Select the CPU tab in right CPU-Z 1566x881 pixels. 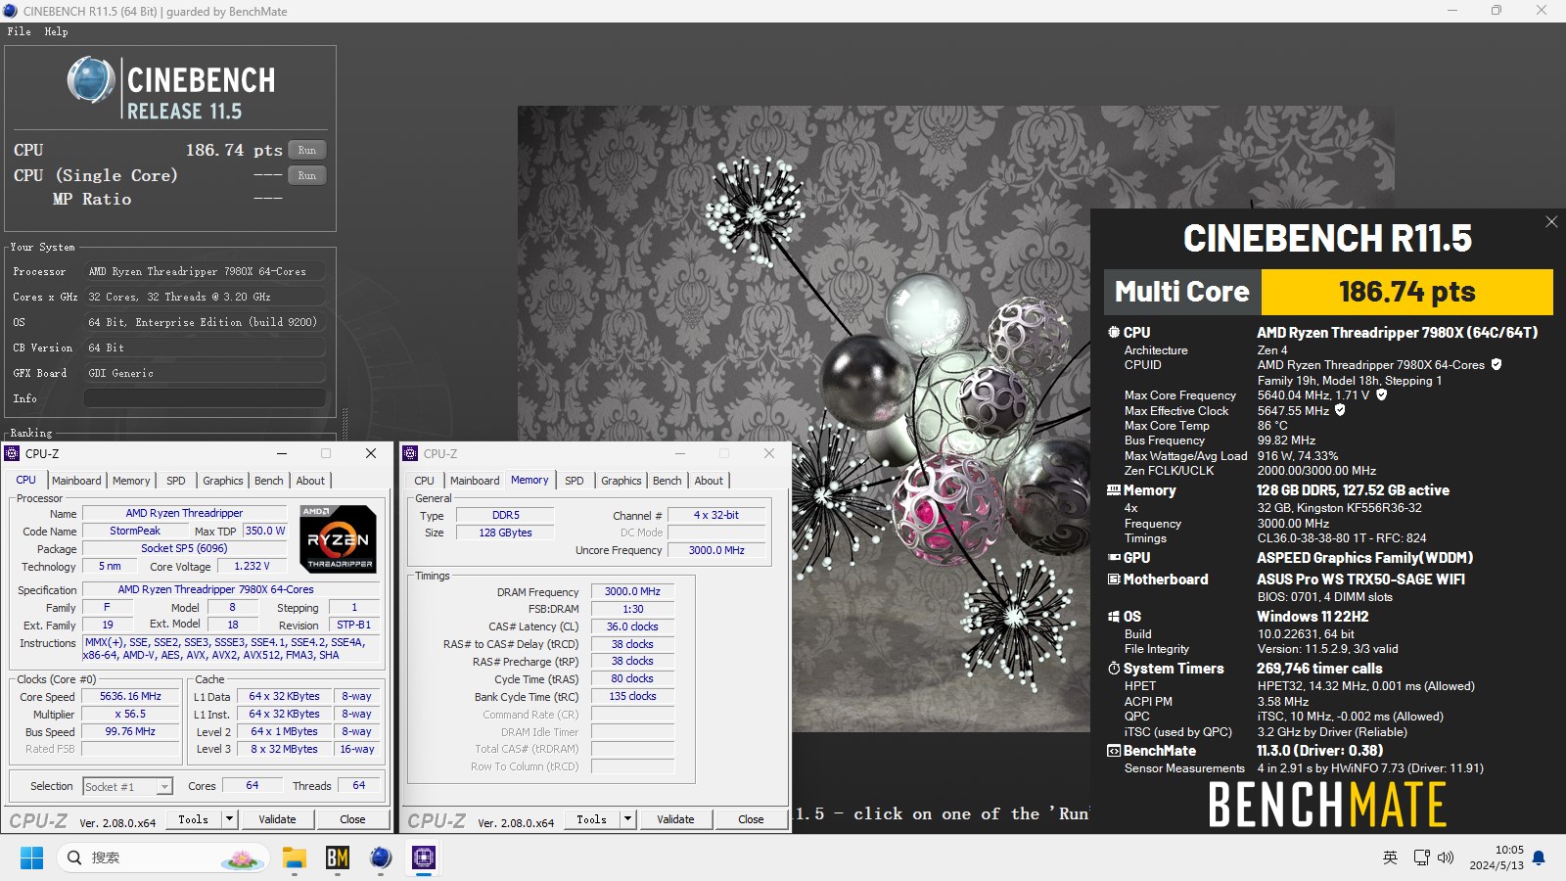(424, 481)
